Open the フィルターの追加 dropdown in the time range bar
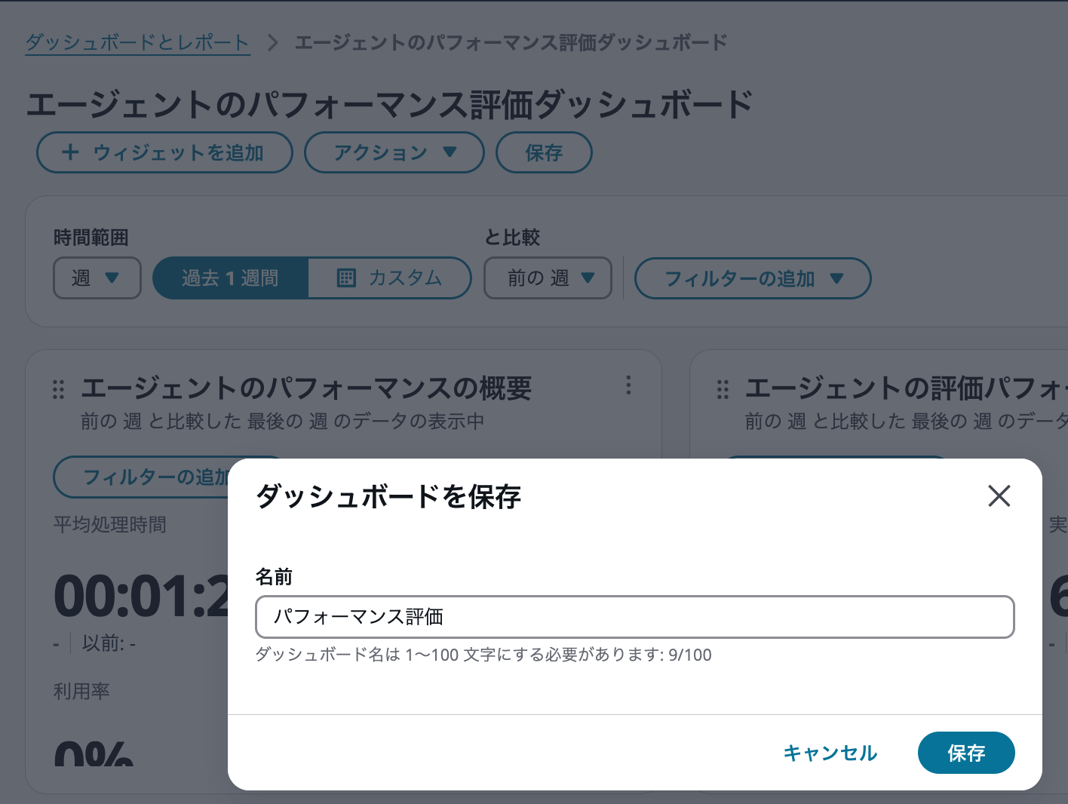This screenshot has width=1068, height=804. 753,278
